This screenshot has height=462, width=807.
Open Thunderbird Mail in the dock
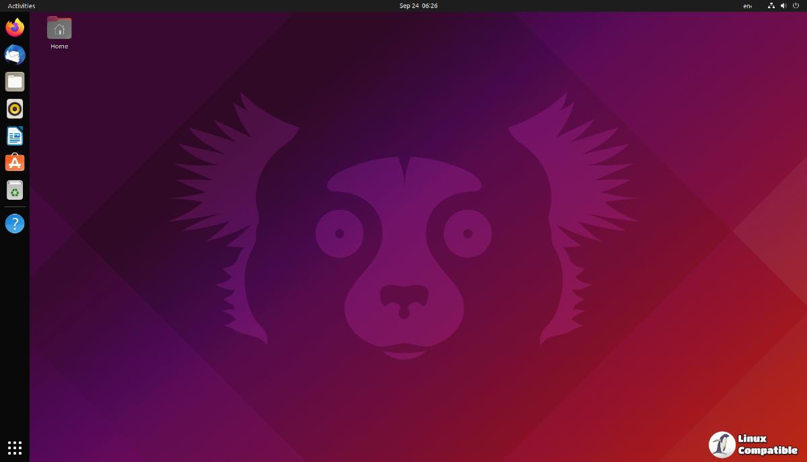click(15, 54)
